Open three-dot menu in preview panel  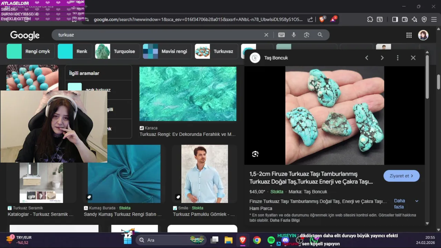click(398, 58)
